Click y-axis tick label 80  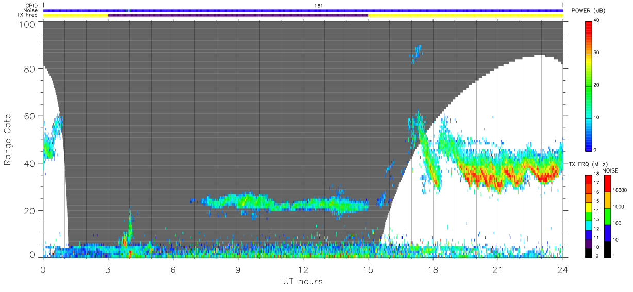tap(29, 68)
